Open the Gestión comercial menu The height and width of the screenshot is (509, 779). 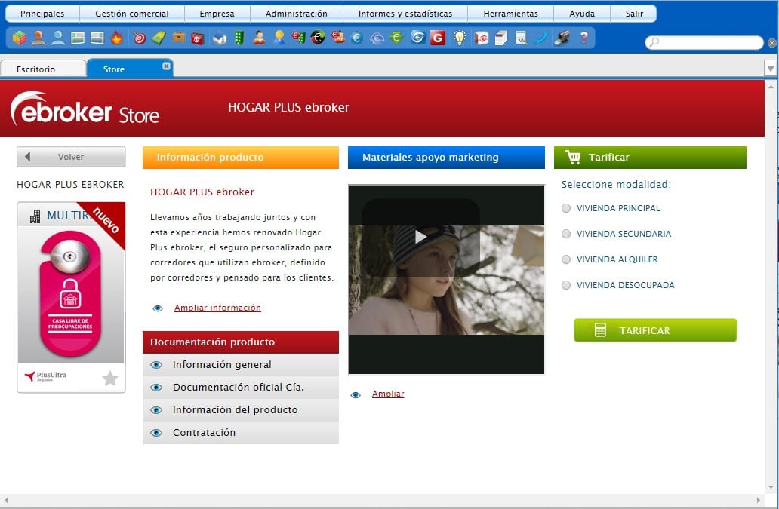click(131, 14)
